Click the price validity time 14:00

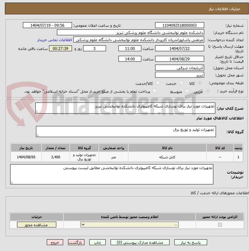click(130, 59)
